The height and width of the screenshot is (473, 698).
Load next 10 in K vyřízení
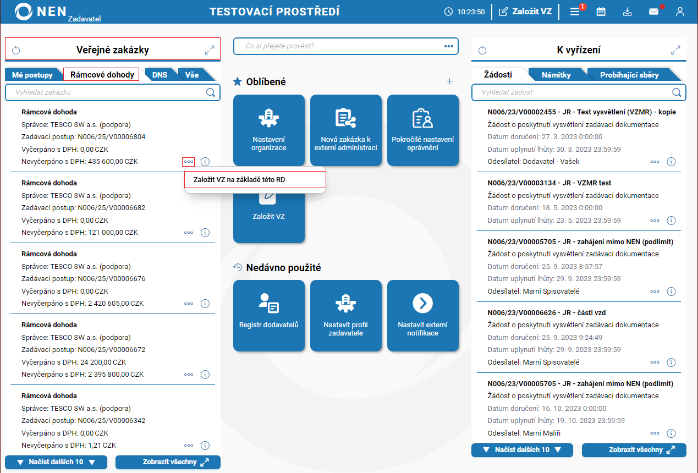click(x=522, y=450)
